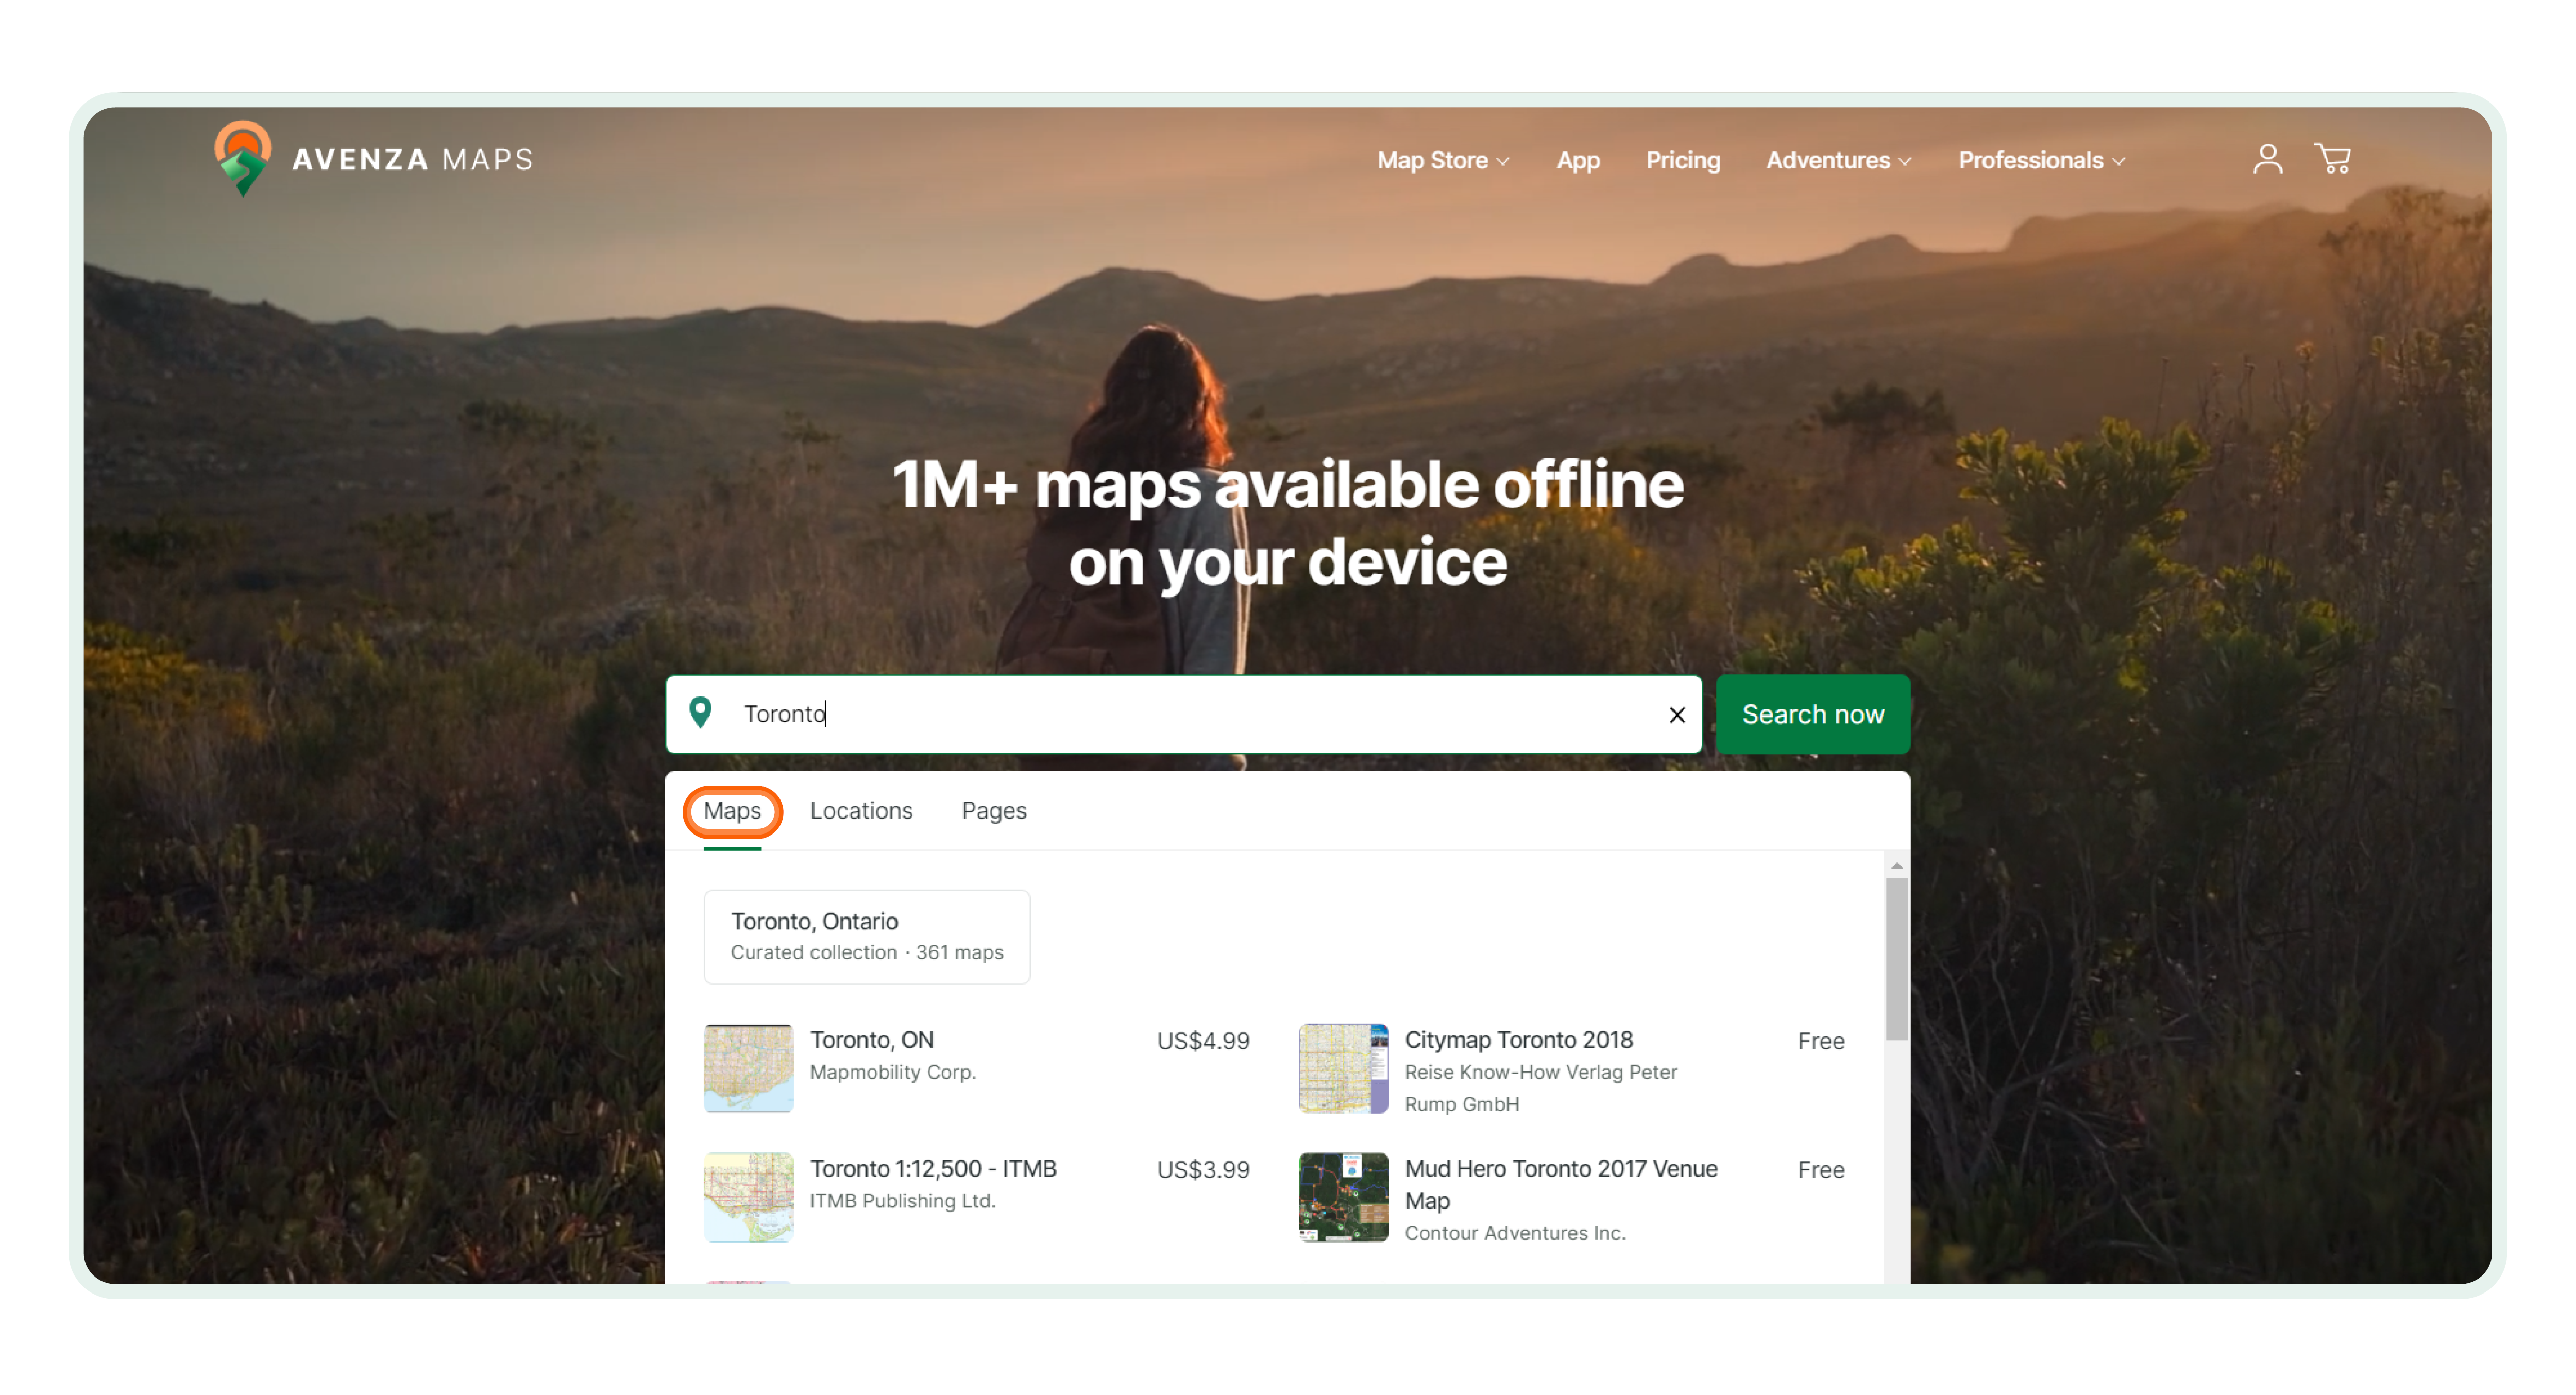Image resolution: width=2576 pixels, height=1395 pixels.
Task: Click the green location pin in search box
Action: click(700, 713)
